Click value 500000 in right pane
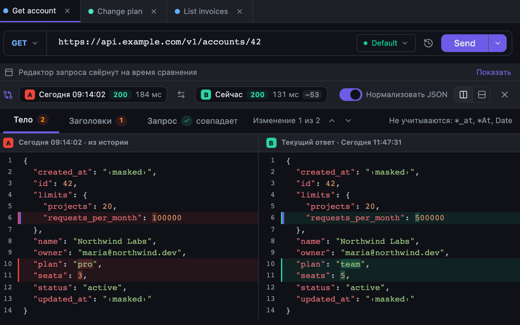Screen dimensions: 520x325 pos(429,218)
